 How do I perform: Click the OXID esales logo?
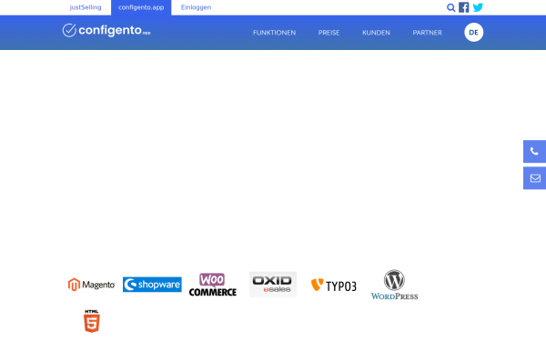[x=273, y=285]
